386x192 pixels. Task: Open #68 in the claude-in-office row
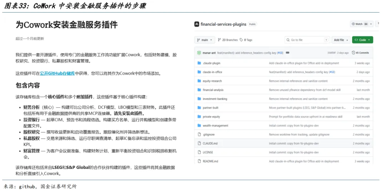click(x=332, y=72)
